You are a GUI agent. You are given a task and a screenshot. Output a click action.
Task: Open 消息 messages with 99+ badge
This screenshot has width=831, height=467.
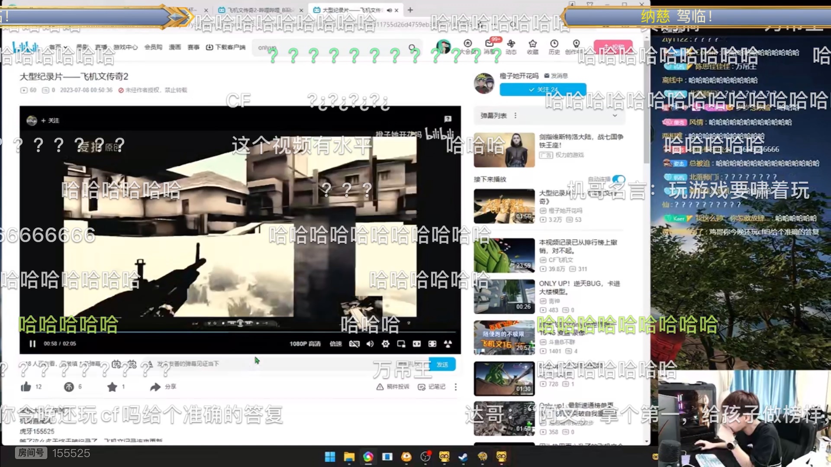click(x=490, y=47)
